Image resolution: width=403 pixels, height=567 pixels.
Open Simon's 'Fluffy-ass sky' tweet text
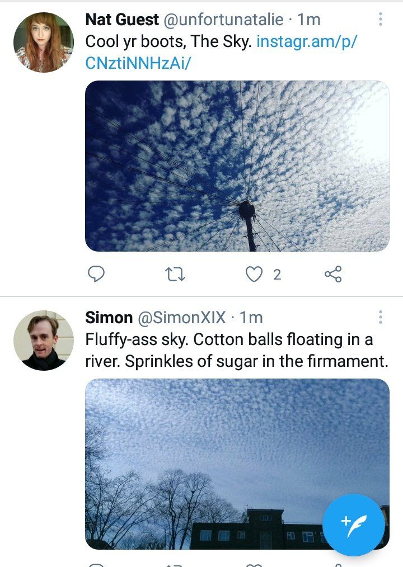[236, 350]
